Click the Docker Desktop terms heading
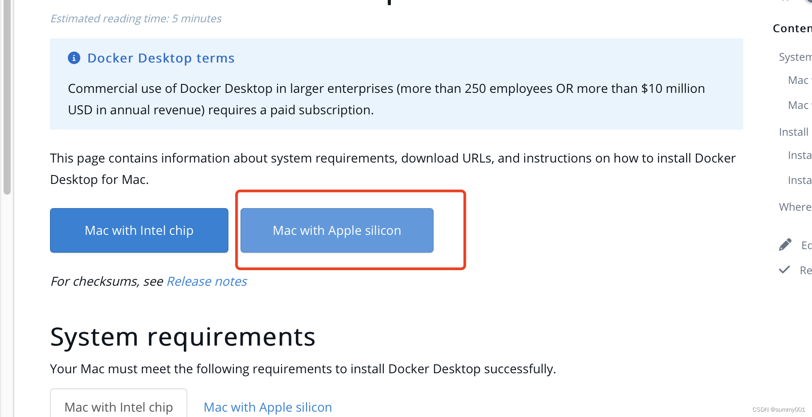Image resolution: width=812 pixels, height=417 pixels. (x=161, y=58)
